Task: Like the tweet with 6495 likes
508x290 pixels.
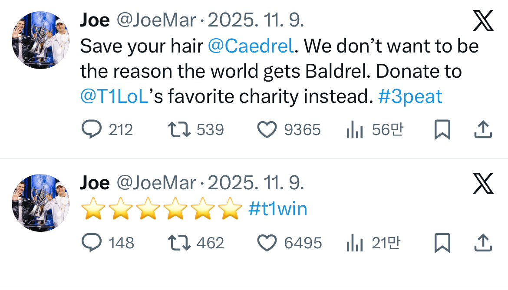Action: pos(267,243)
